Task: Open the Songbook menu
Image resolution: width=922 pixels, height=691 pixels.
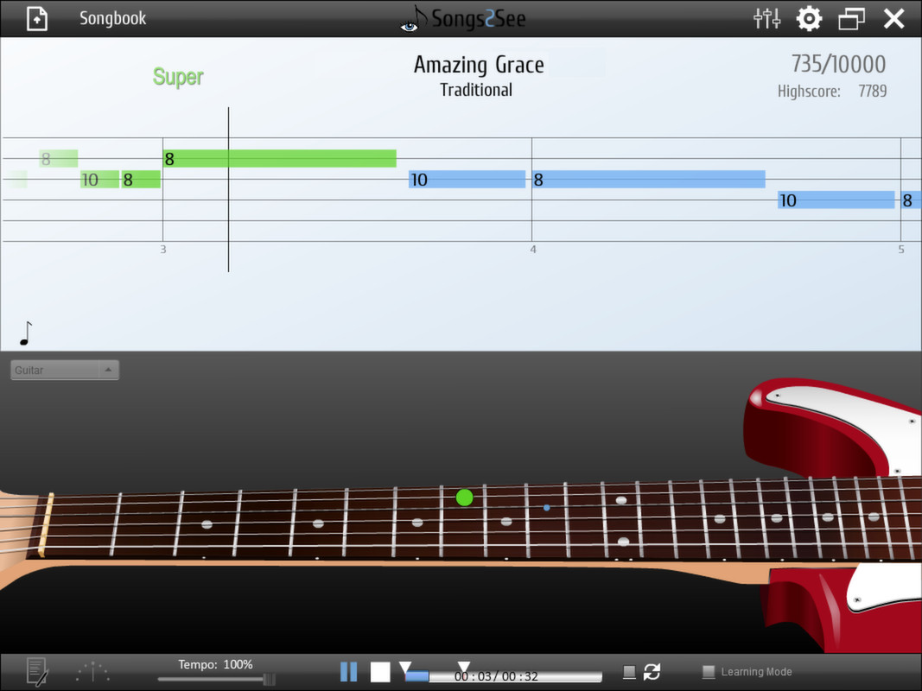Action: pyautogui.click(x=112, y=17)
